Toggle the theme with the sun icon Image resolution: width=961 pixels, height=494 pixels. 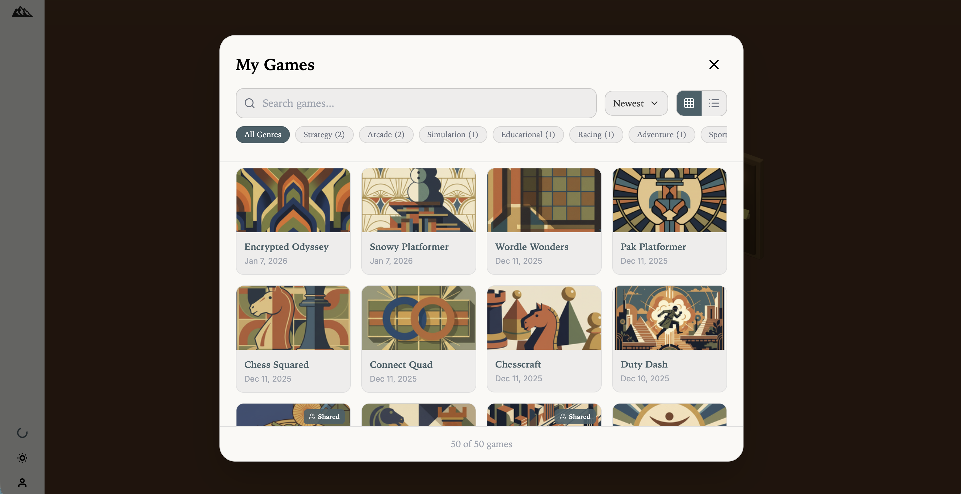(x=22, y=458)
